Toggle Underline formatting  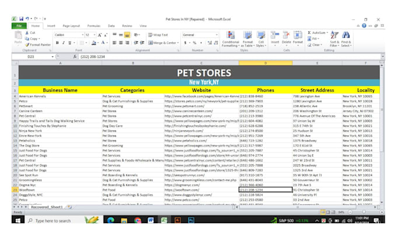(x=70, y=43)
